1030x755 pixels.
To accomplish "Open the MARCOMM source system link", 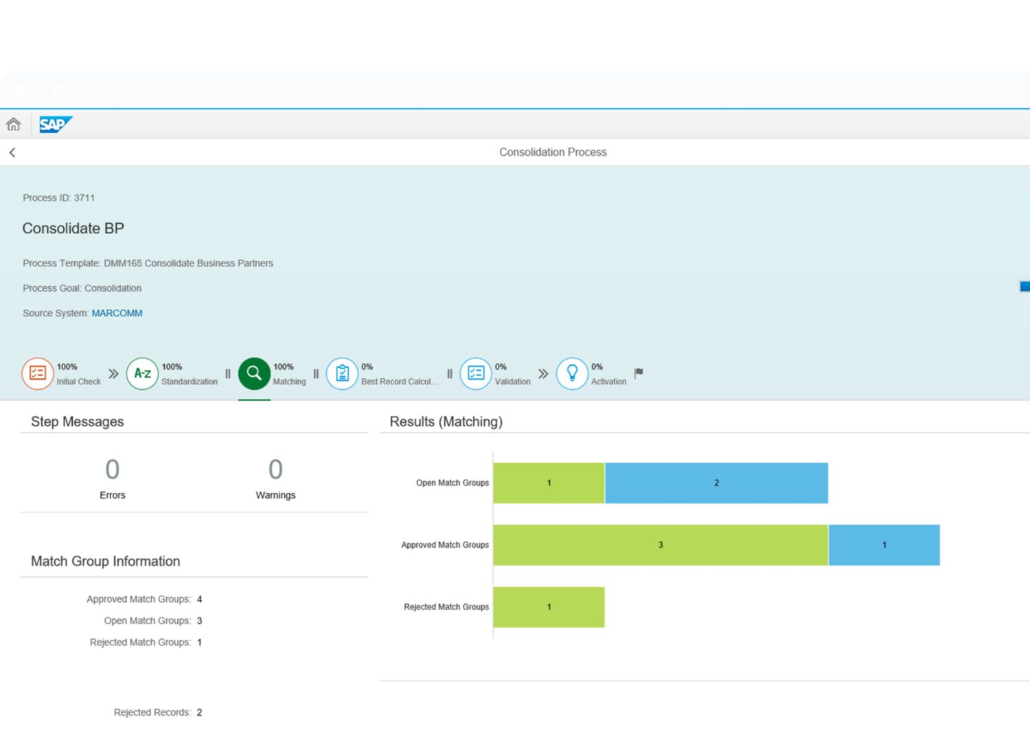I will 117,313.
